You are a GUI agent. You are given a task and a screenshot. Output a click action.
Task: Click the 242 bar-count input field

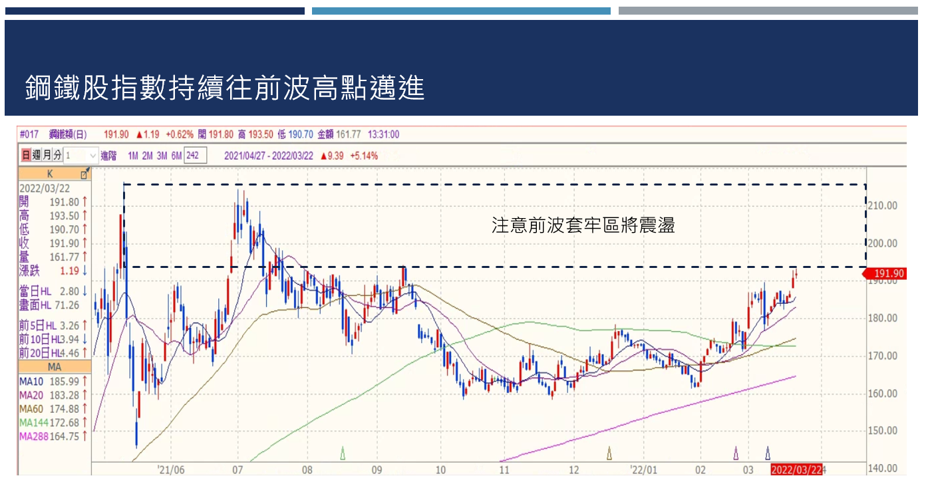pos(195,154)
